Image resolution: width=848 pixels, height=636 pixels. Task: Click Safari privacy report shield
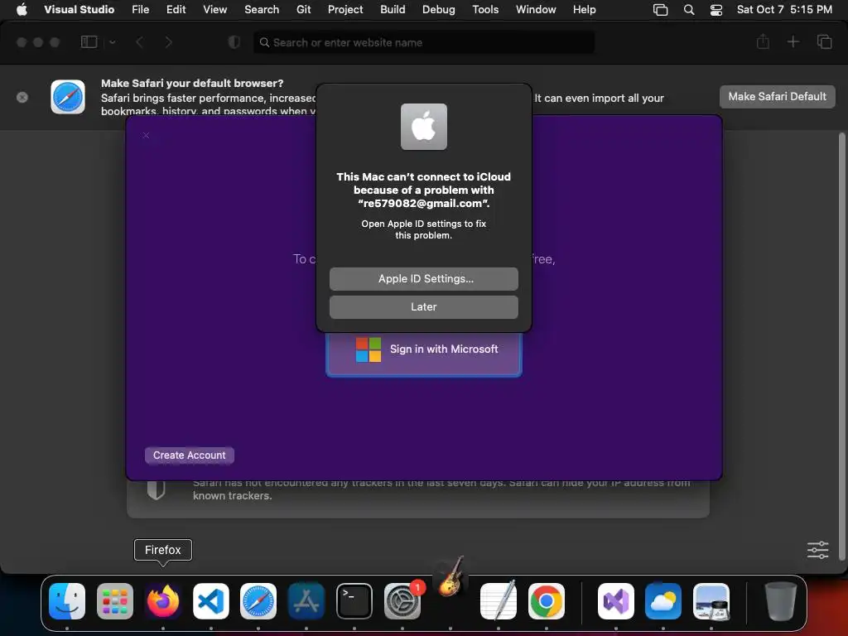point(157,489)
